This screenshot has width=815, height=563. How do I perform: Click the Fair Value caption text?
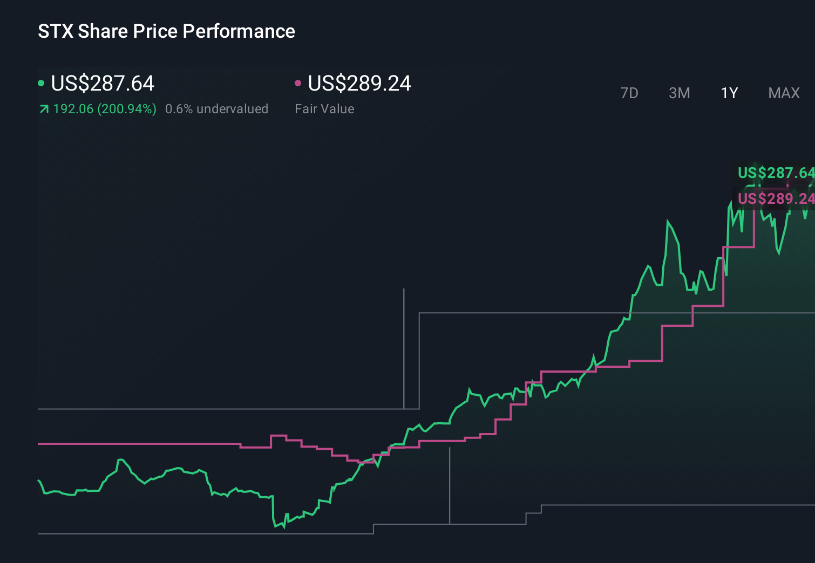pyautogui.click(x=324, y=108)
